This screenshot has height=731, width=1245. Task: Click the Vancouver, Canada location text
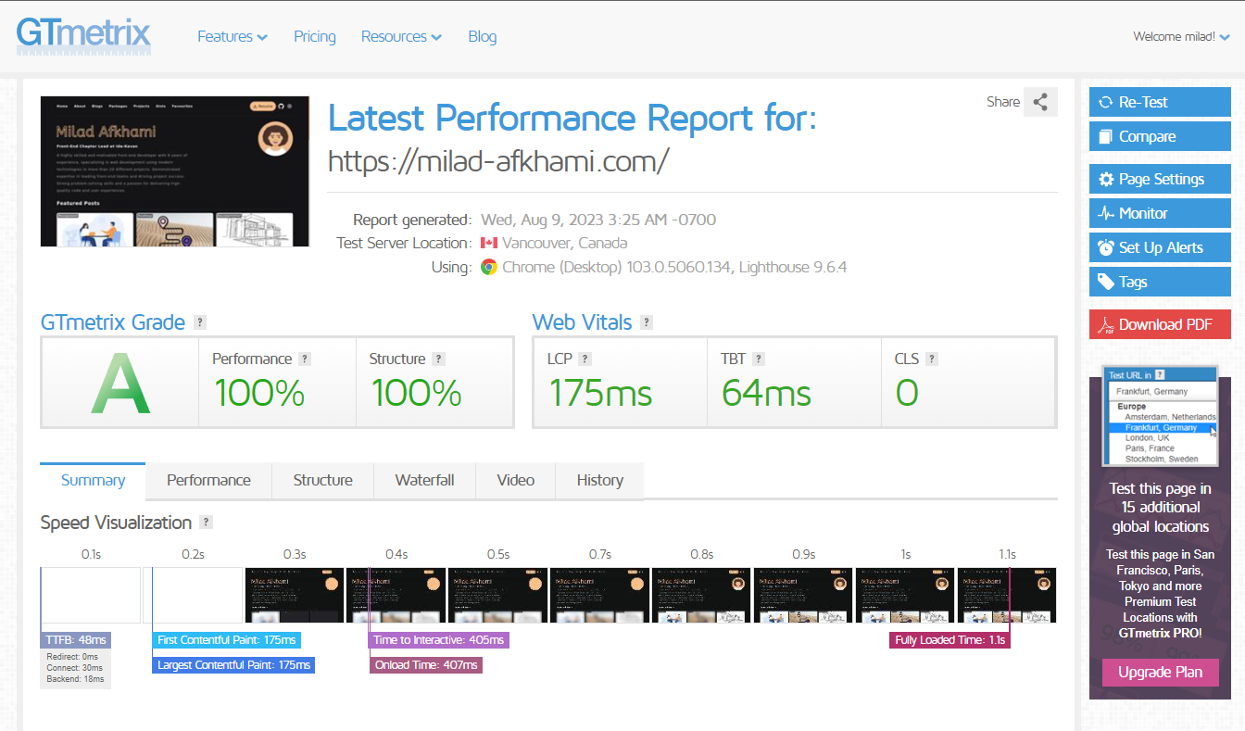564,243
